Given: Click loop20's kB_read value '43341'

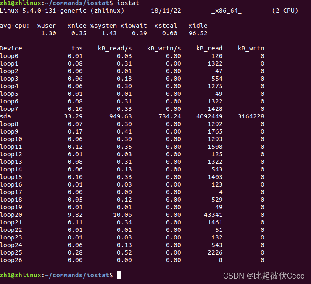Looking at the screenshot, I should tap(213, 215).
